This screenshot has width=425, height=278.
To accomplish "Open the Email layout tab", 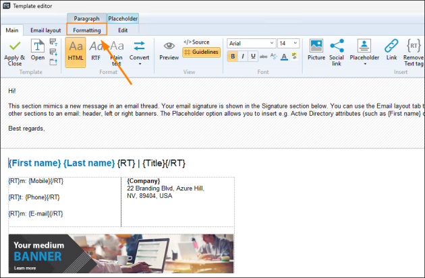I will pyautogui.click(x=46, y=30).
